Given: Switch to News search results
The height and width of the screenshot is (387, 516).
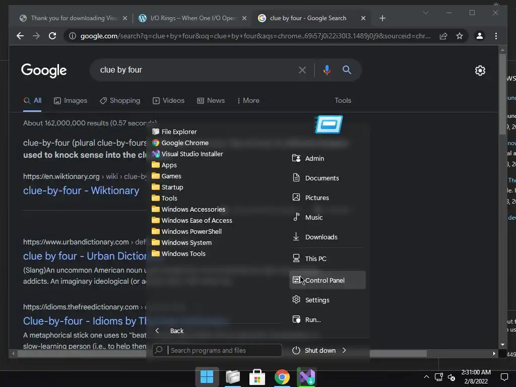Looking at the screenshot, I should point(211,100).
